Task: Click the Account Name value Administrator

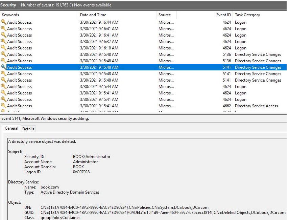Action: tap(85, 162)
